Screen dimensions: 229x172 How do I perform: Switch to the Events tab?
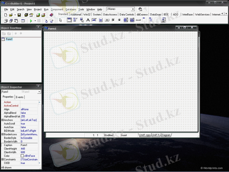tap(19, 97)
